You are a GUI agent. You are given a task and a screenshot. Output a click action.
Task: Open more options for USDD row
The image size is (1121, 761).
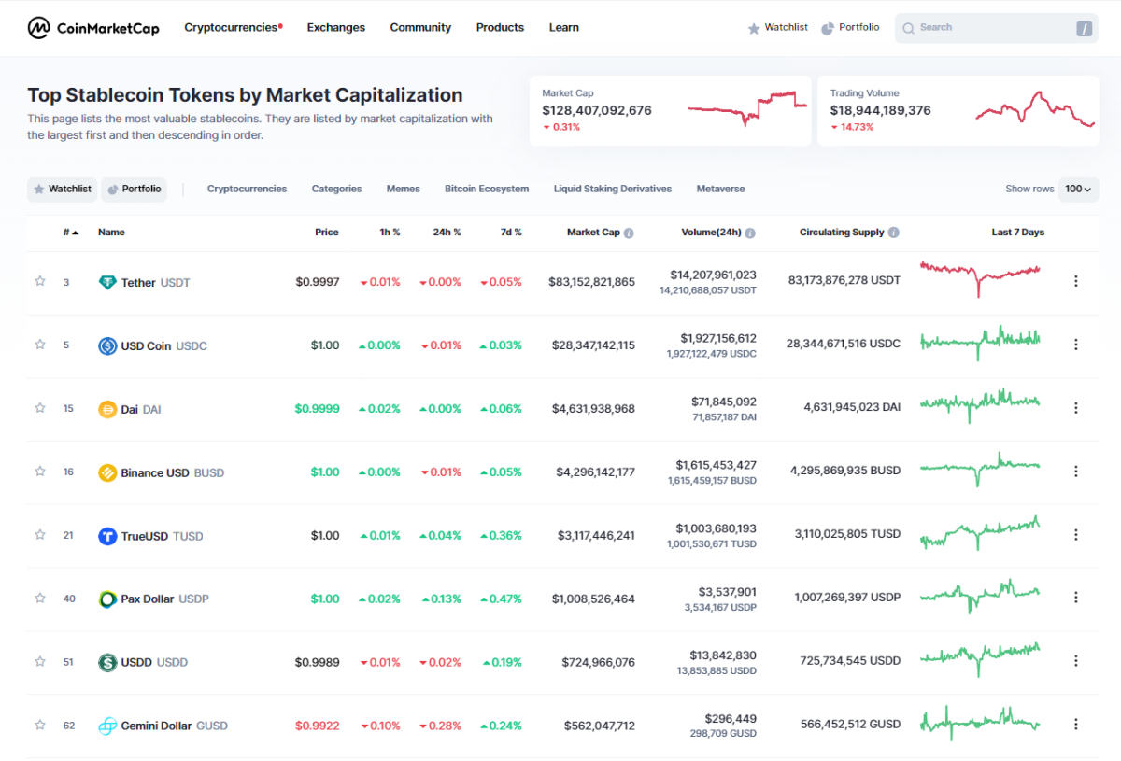pyautogui.click(x=1075, y=661)
